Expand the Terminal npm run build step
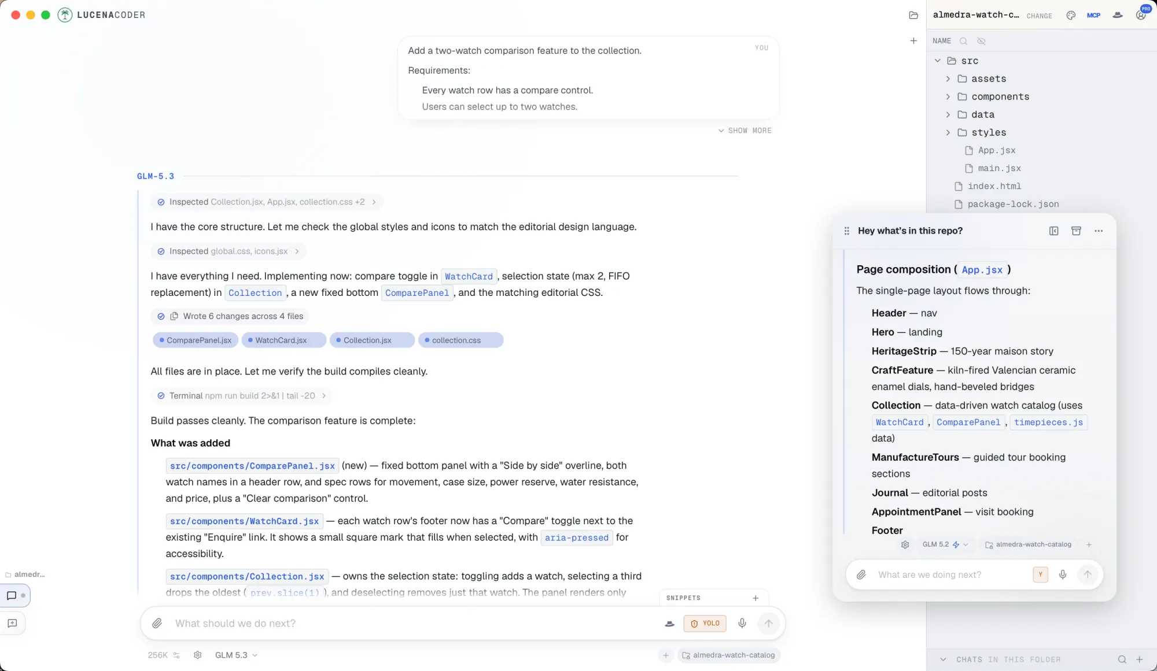1157x671 pixels. [242, 396]
